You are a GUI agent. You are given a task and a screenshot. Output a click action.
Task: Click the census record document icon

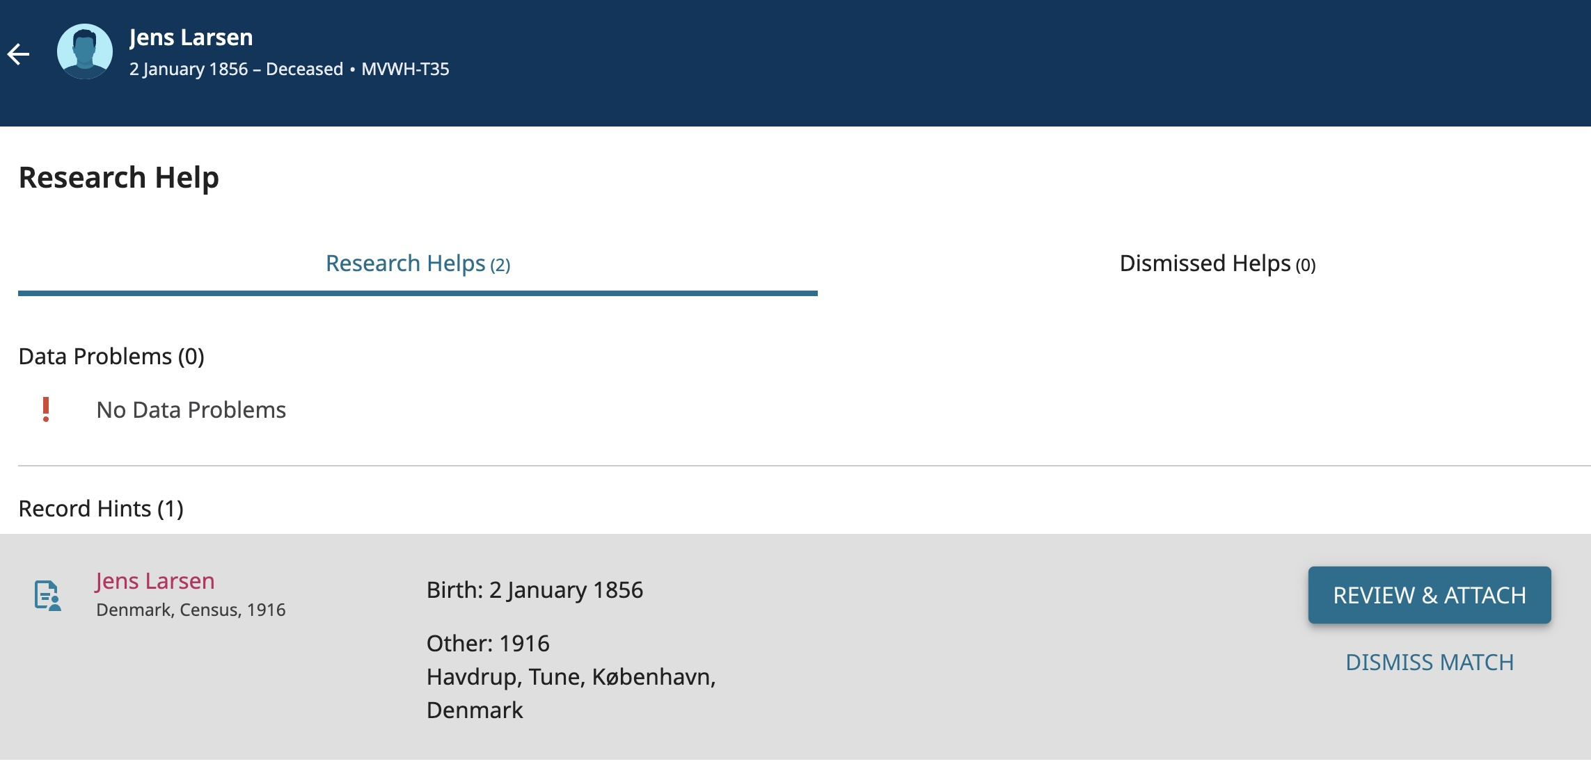click(47, 596)
